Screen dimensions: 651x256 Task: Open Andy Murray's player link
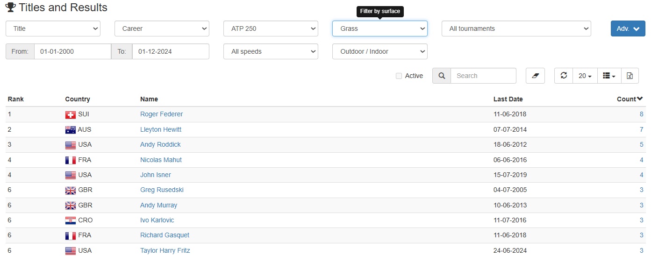click(x=158, y=205)
